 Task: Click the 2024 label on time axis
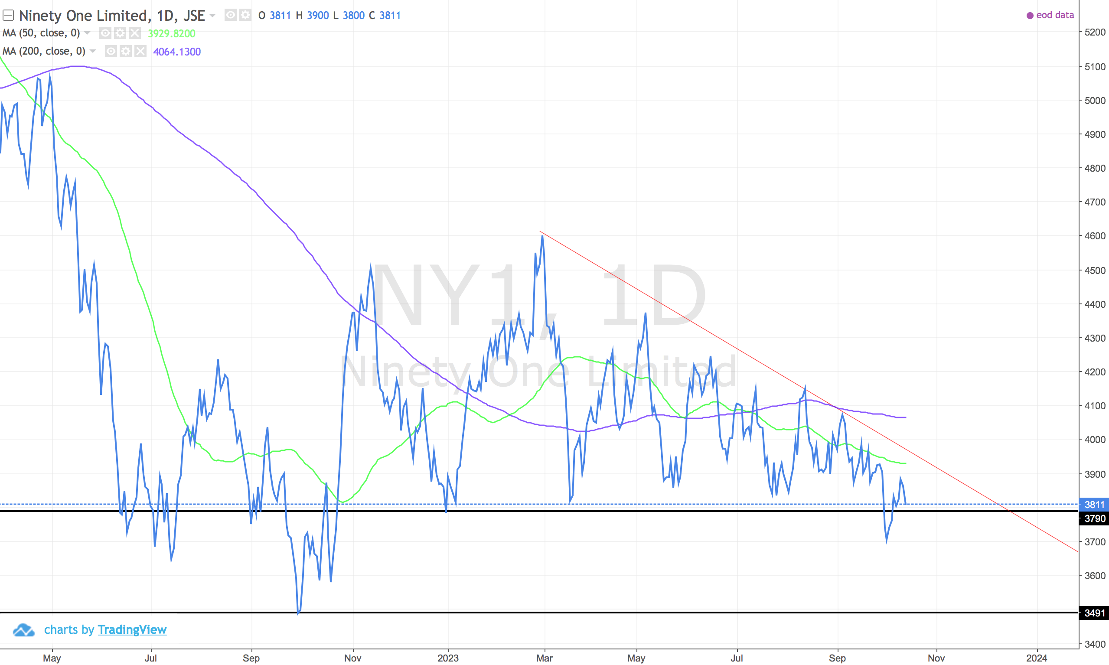(1037, 658)
